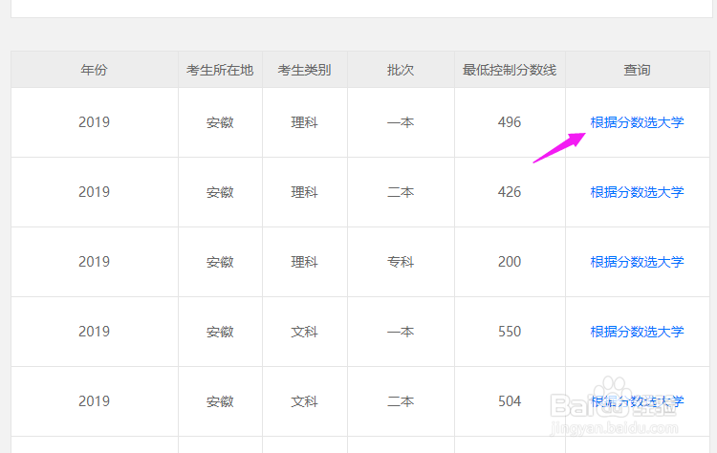Screen dimensions: 717x453
Task: Select the score cell showing 504
Action: click(x=510, y=401)
